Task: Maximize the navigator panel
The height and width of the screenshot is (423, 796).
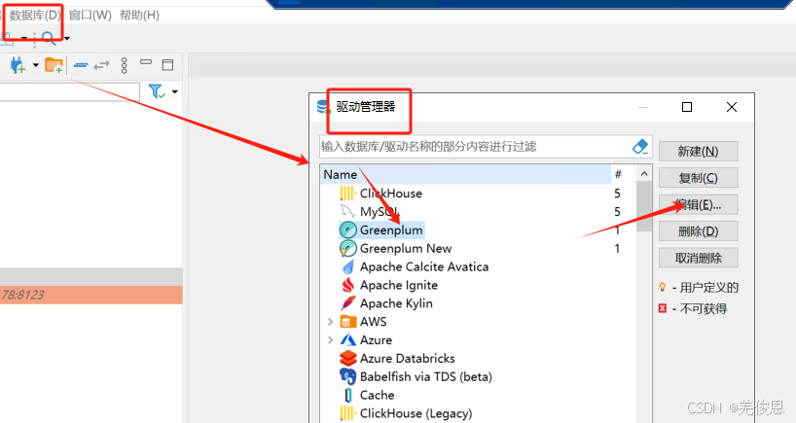Action: tap(167, 65)
